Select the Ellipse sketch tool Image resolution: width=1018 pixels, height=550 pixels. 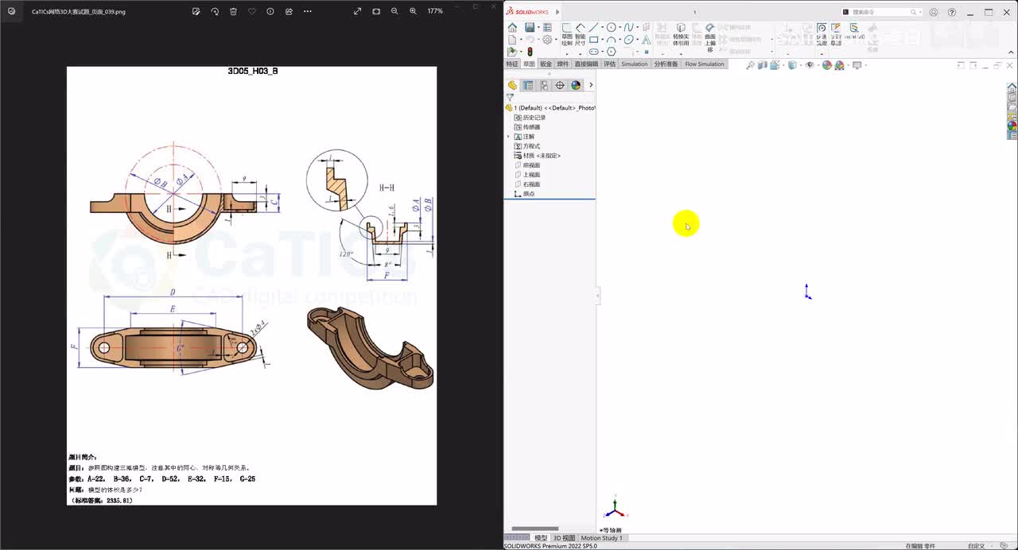[x=629, y=40]
